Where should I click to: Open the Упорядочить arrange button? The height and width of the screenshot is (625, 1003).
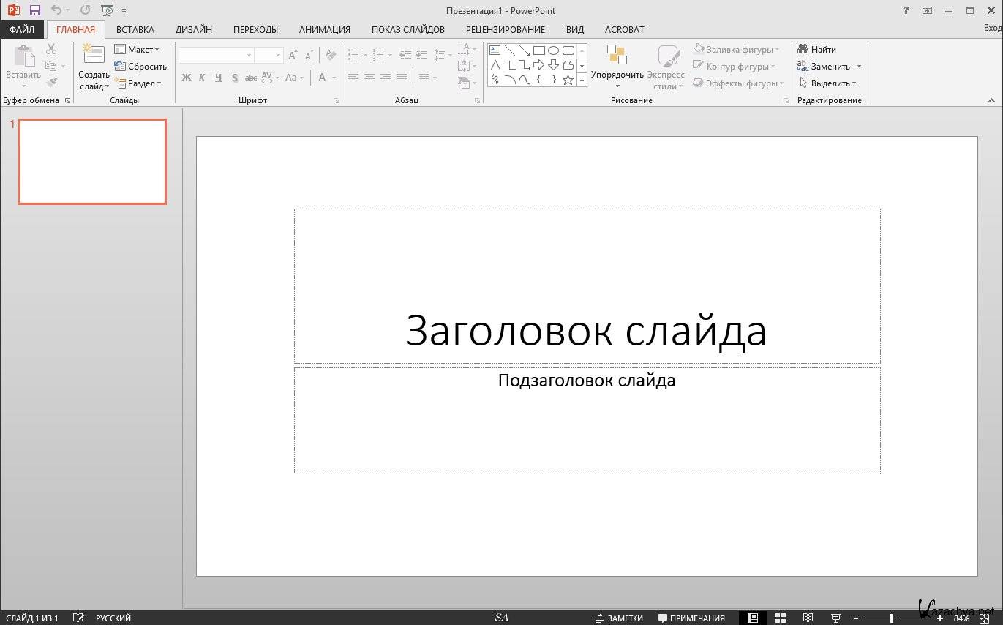617,64
